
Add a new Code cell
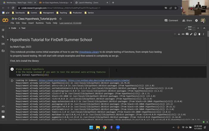[x=12, y=28]
